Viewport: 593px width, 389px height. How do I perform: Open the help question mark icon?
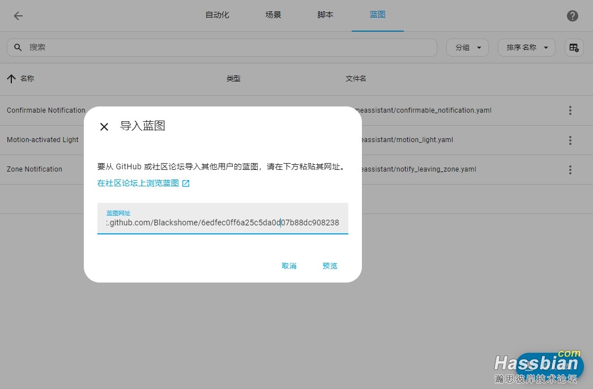(x=572, y=16)
